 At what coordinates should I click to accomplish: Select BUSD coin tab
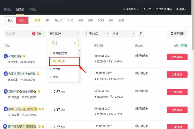click(122, 21)
